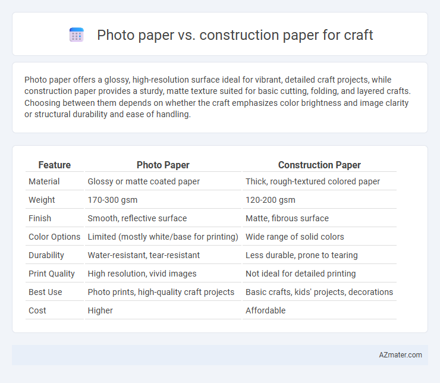Click the 'Durability' row label

click(46, 255)
